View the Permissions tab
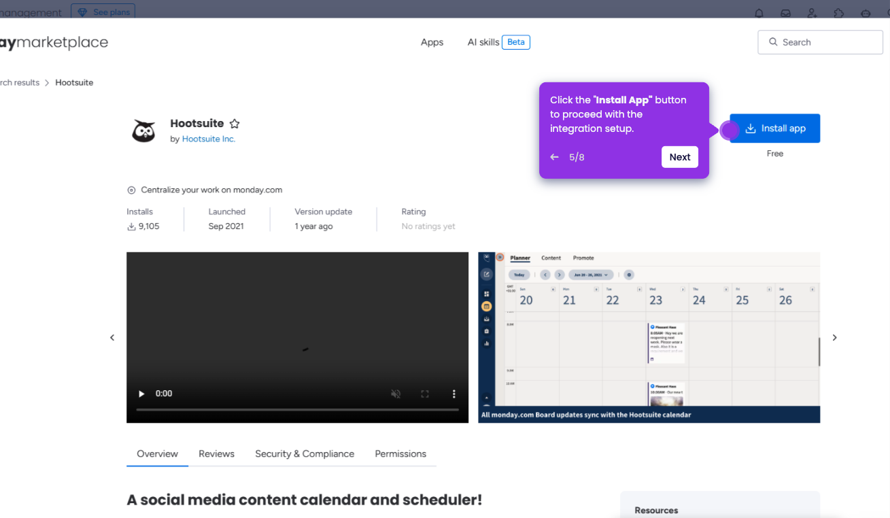 pos(400,454)
